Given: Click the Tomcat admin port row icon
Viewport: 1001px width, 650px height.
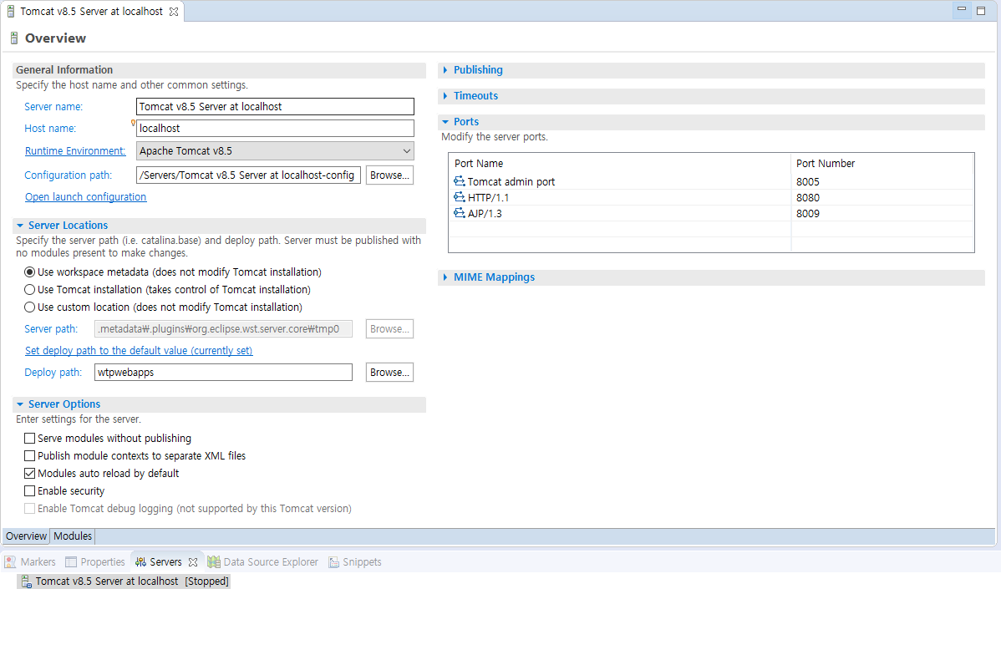Looking at the screenshot, I should click(459, 181).
